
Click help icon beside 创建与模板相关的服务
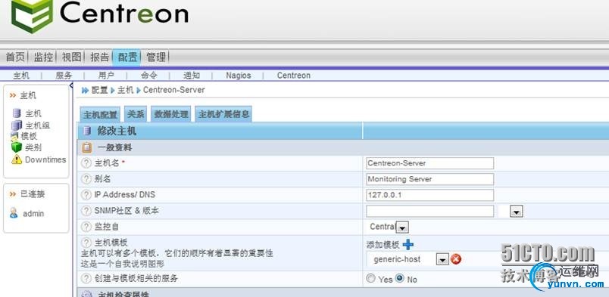86,278
